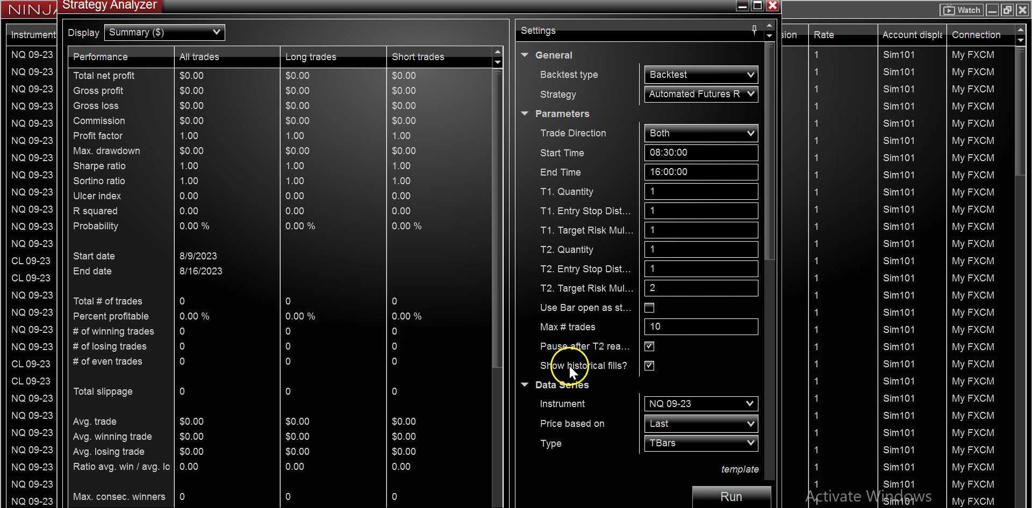Image resolution: width=1032 pixels, height=508 pixels.
Task: Select the Avg. winning trade row label
Action: pyautogui.click(x=112, y=437)
